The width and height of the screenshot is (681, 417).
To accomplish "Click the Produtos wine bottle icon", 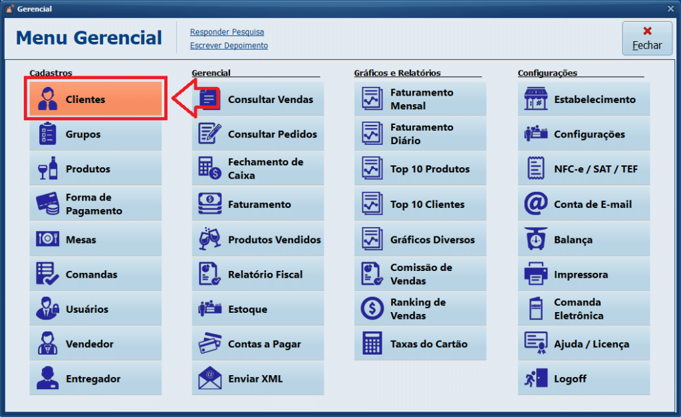I will click(x=47, y=169).
